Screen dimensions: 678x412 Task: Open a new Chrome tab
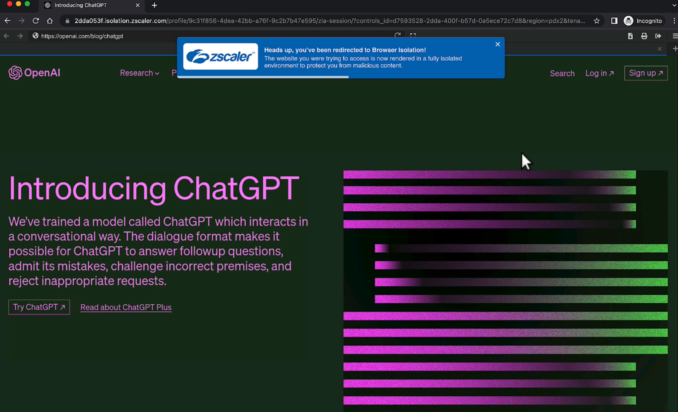point(154,6)
